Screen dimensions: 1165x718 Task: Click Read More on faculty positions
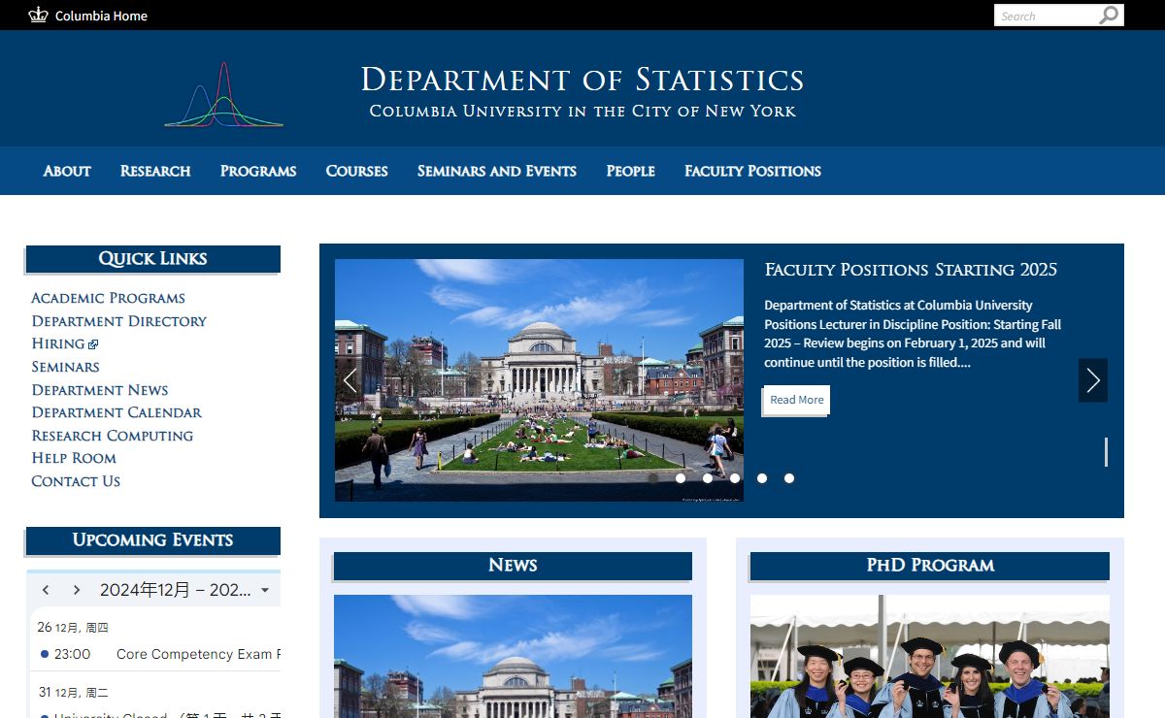(x=796, y=400)
